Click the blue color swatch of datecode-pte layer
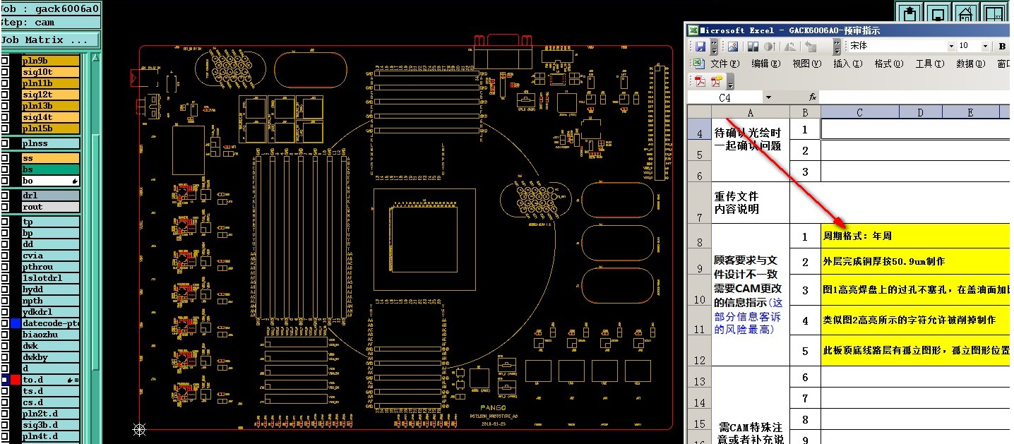The height and width of the screenshot is (444, 1014). point(16,323)
